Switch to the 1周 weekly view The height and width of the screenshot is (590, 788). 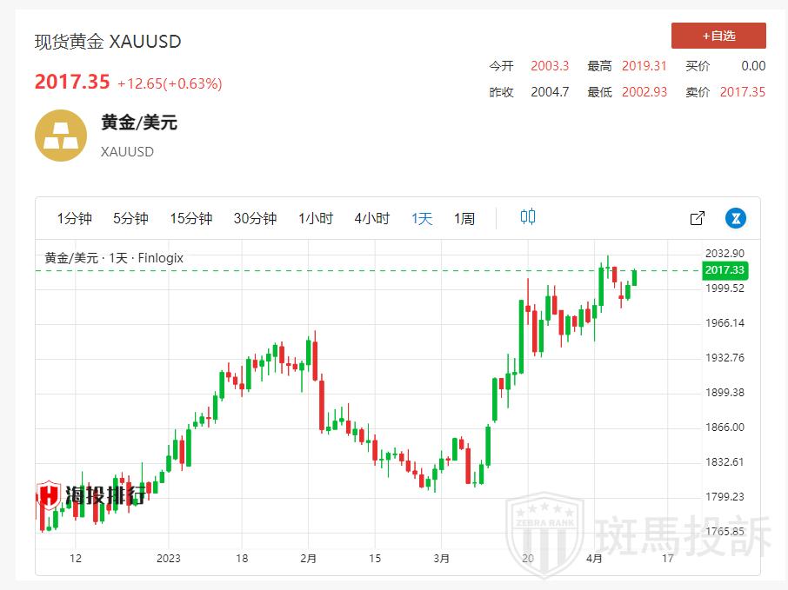point(464,218)
